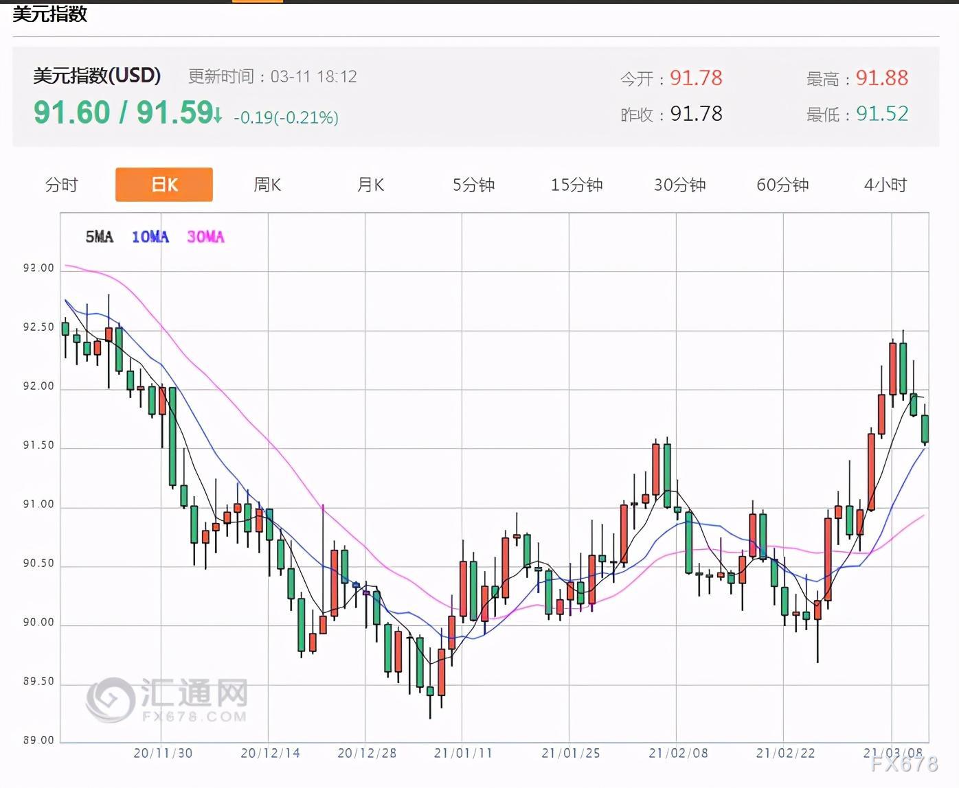Click the 30MA legend label
The height and width of the screenshot is (788, 959).
point(205,237)
